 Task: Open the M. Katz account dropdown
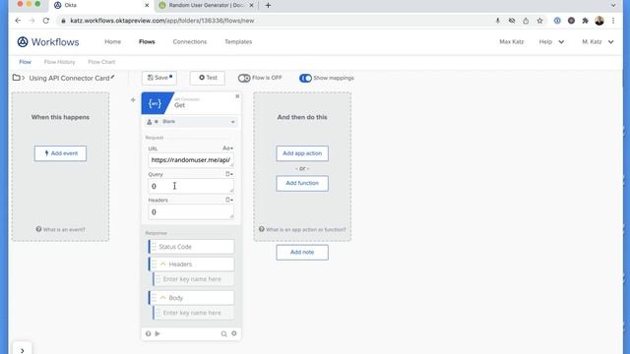click(598, 41)
